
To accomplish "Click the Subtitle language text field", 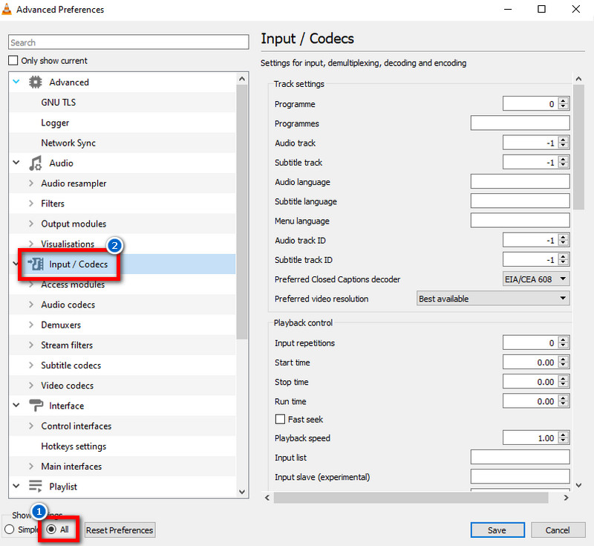I will 520,201.
